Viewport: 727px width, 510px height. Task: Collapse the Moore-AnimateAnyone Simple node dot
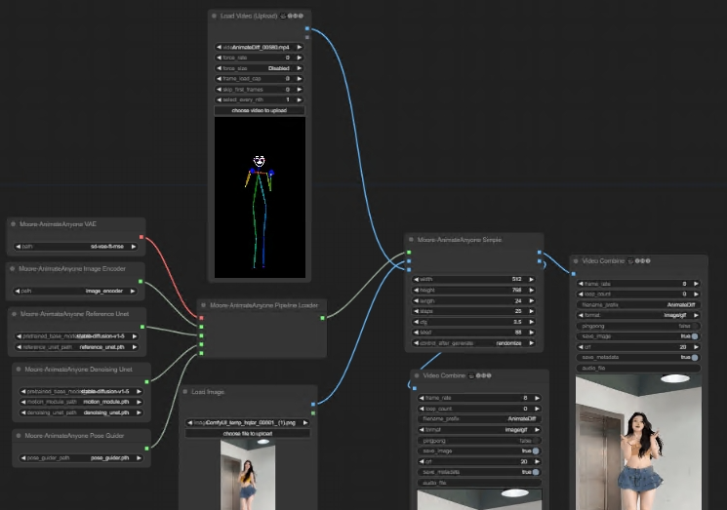(411, 240)
